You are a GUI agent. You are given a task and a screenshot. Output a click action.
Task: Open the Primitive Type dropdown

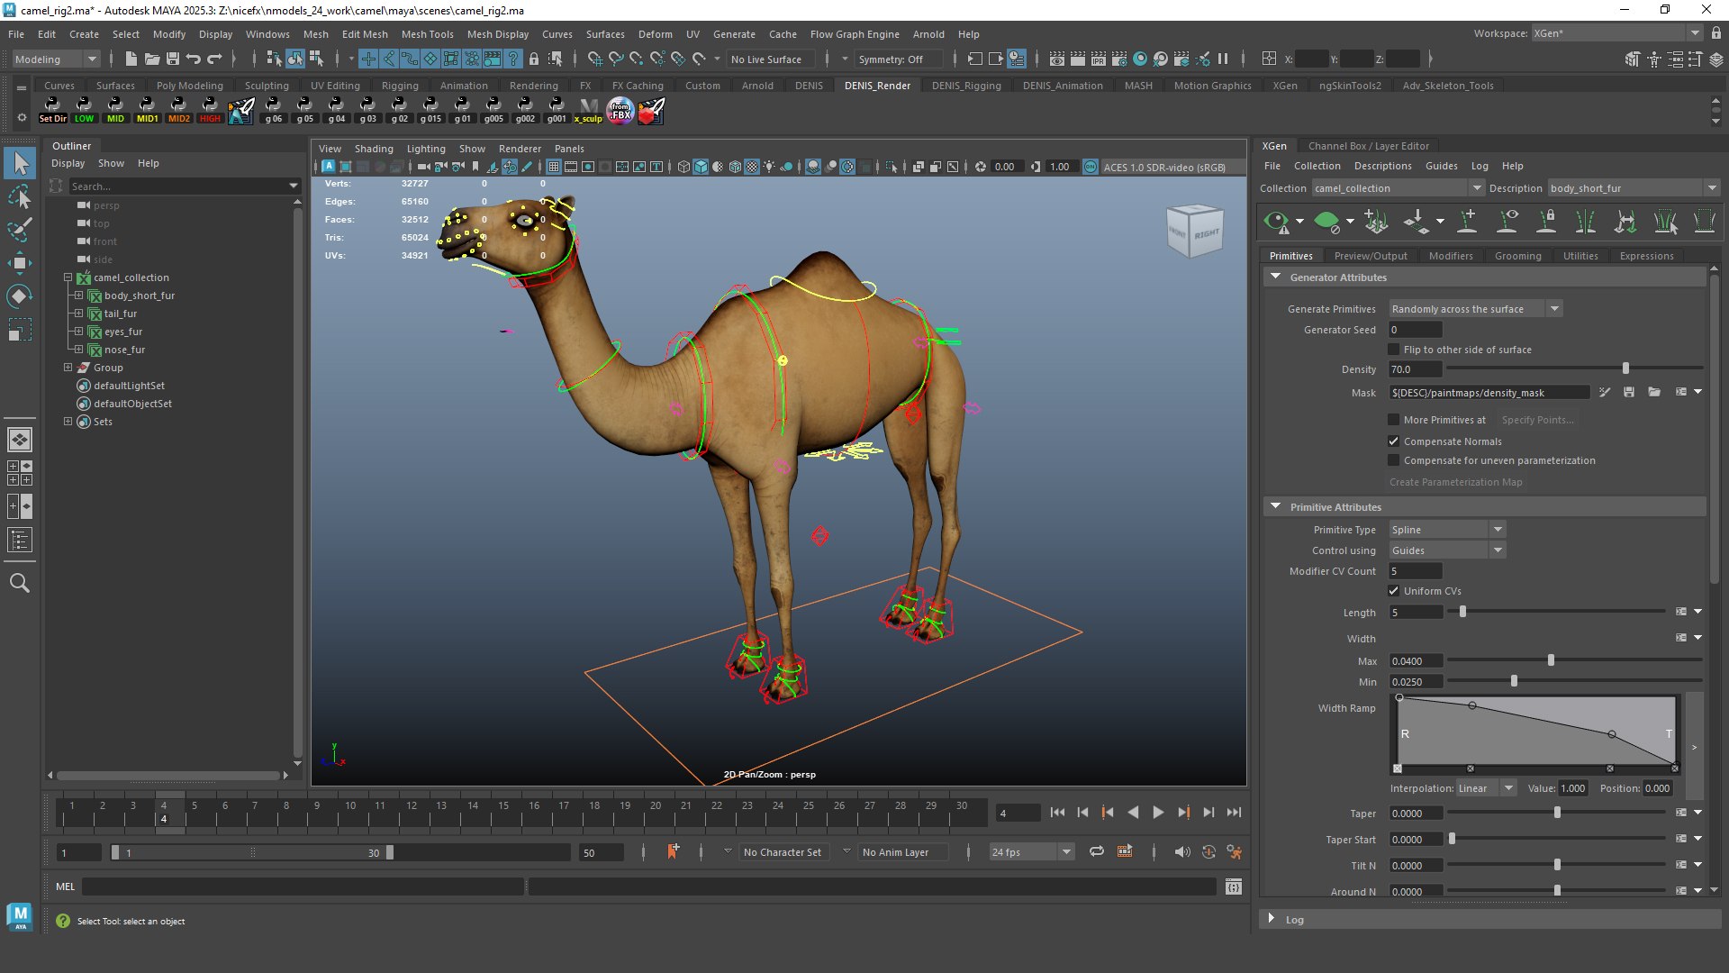click(1446, 530)
